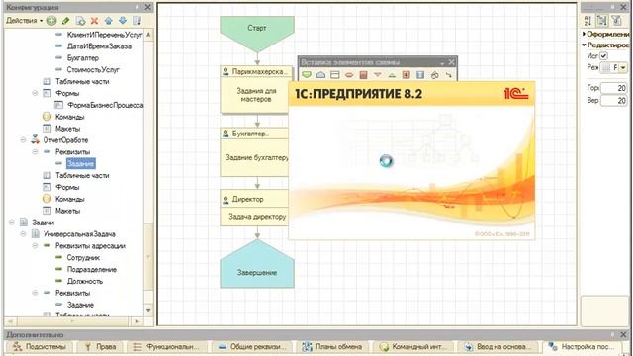Insert a Merge point triangle element

(x=392, y=75)
